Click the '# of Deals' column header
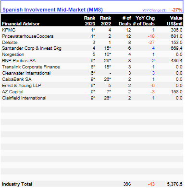The height and width of the screenshot is (189, 186). (x=125, y=21)
